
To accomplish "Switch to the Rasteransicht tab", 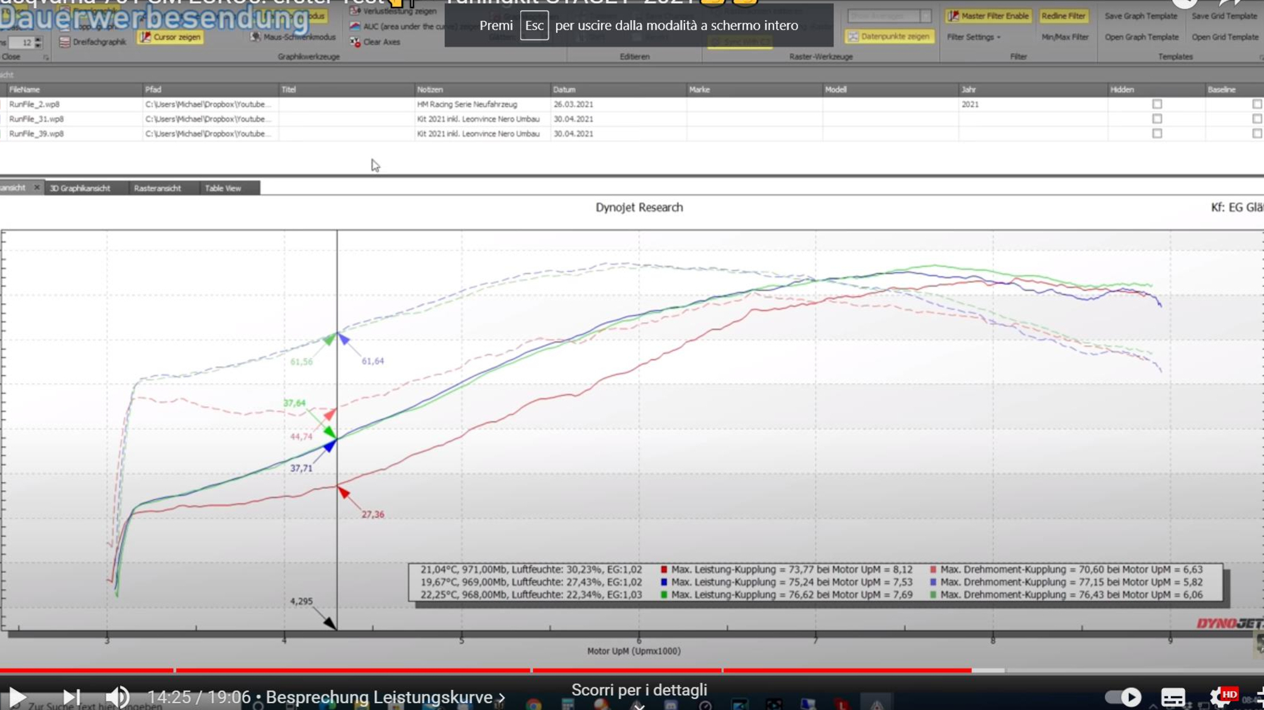I will [x=157, y=188].
